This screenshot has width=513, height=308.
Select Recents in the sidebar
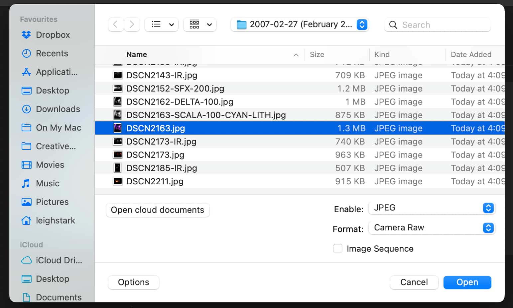pyautogui.click(x=52, y=53)
